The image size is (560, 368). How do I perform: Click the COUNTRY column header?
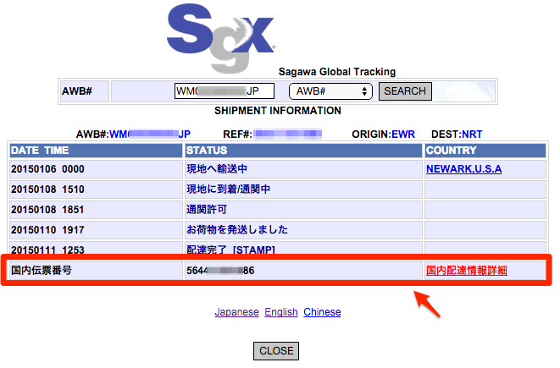point(452,151)
